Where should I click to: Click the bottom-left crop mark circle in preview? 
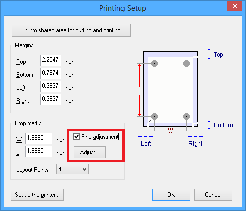click(x=154, y=116)
